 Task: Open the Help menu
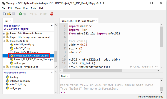(x=42, y=8)
